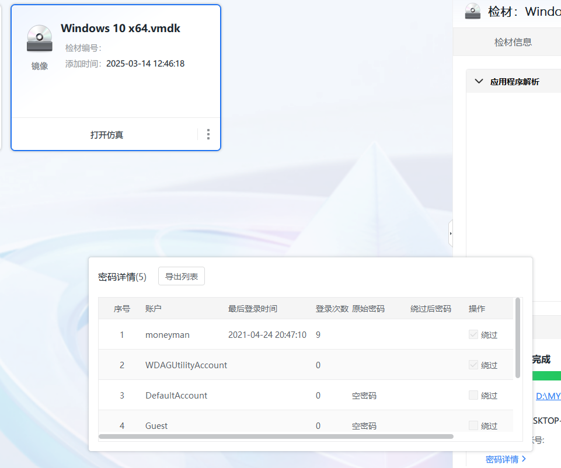Viewport: 561px width, 468px height.
Task: Enable 绕过 checkbox for Guest
Action: [473, 425]
